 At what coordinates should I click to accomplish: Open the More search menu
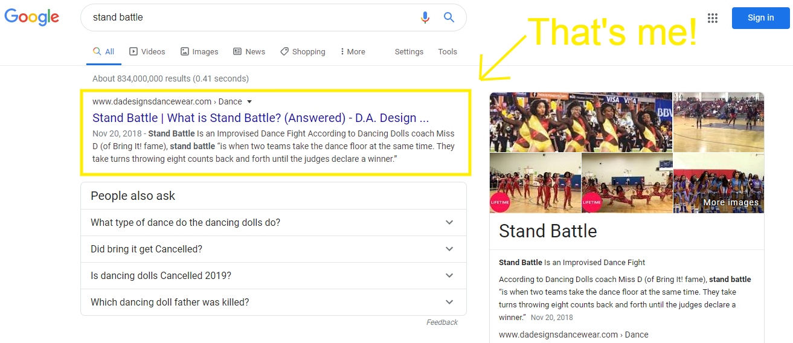click(x=353, y=52)
